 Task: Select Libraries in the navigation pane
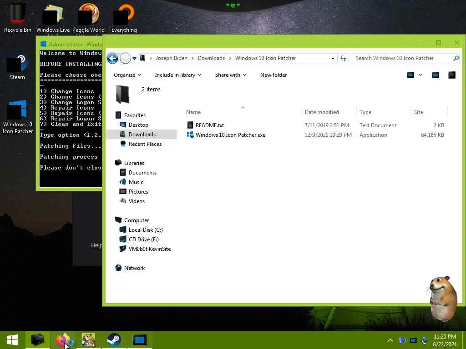pos(134,163)
